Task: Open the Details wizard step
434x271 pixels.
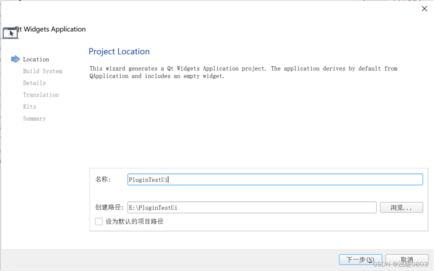Action: click(x=34, y=83)
